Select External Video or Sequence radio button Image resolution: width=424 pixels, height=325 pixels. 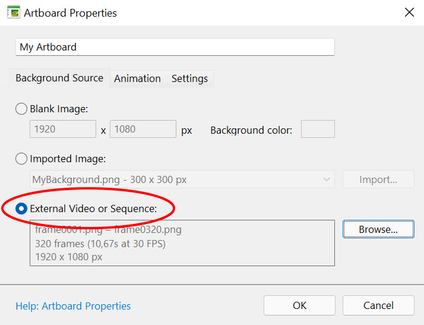pyautogui.click(x=21, y=209)
